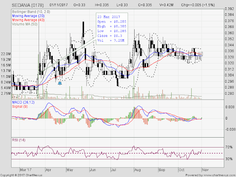
Task: Click the tooltip Vol = 7.25M line
Action: tap(111, 40)
